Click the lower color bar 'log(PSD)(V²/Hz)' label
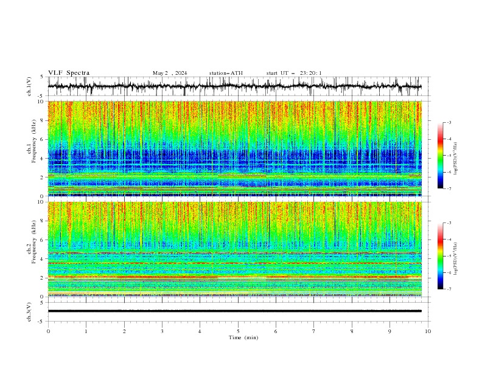This screenshot has width=482, height=372. tap(455, 259)
